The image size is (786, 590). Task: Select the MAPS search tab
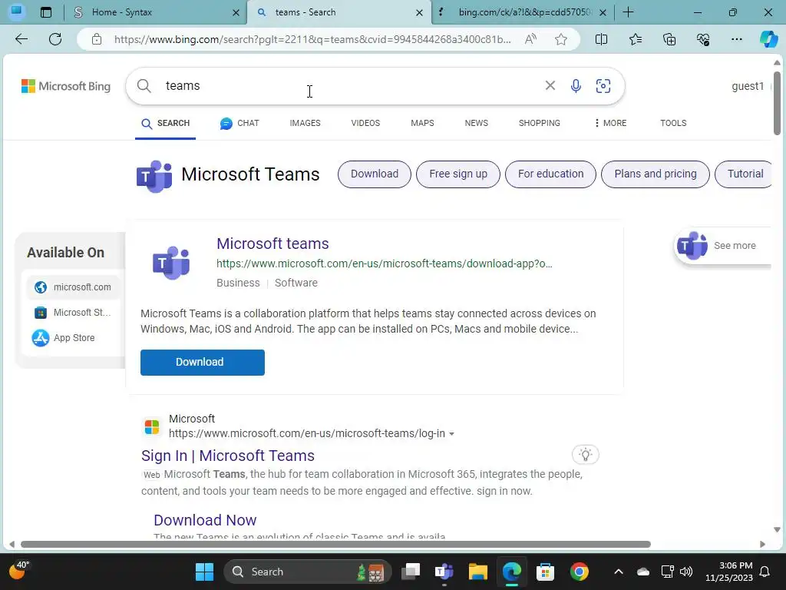(422, 123)
